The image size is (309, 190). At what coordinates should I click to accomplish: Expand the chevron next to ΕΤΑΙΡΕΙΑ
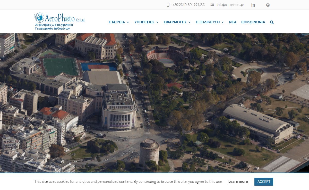click(128, 22)
